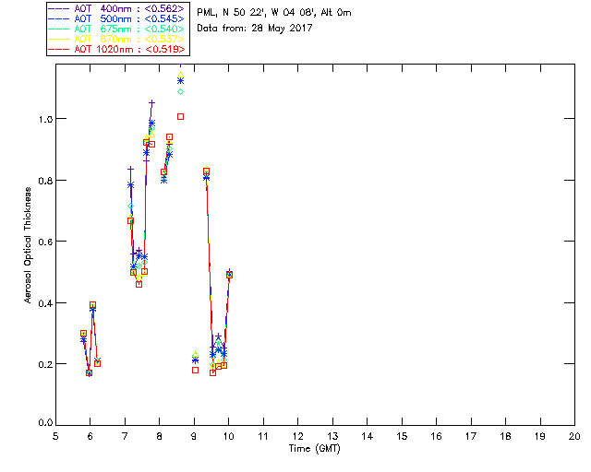Click the blue asterisk marker near 1.12
This screenshot has width=591, height=472.
click(x=181, y=81)
